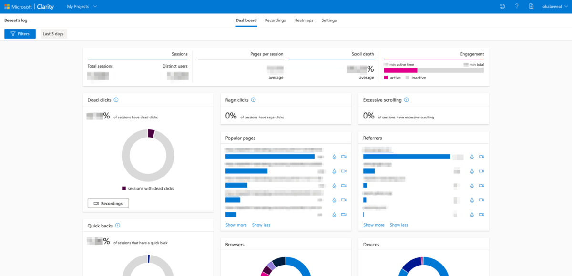The image size is (572, 276).
Task: Show info for Dead clicks
Action: pyautogui.click(x=116, y=100)
